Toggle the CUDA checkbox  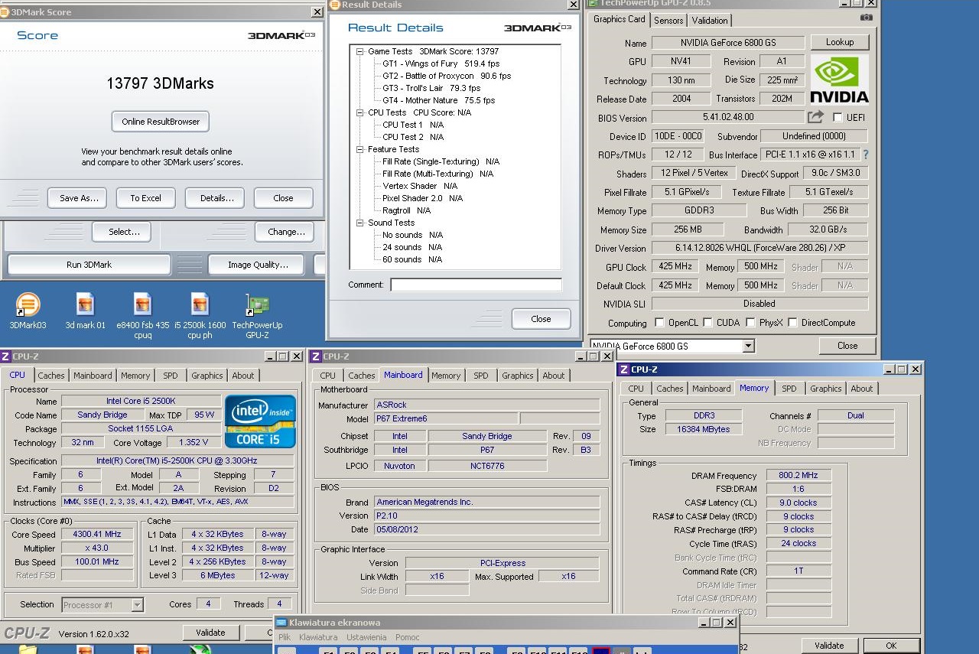point(707,323)
